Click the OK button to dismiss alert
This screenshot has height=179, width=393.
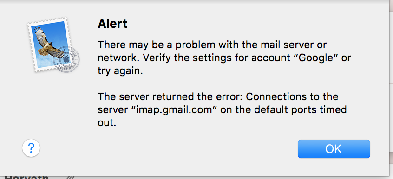tap(334, 149)
